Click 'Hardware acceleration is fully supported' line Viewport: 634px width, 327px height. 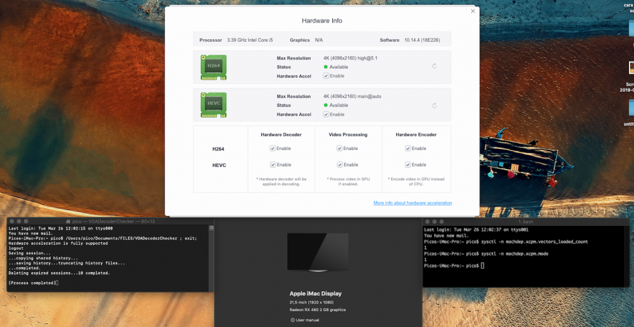click(58, 243)
